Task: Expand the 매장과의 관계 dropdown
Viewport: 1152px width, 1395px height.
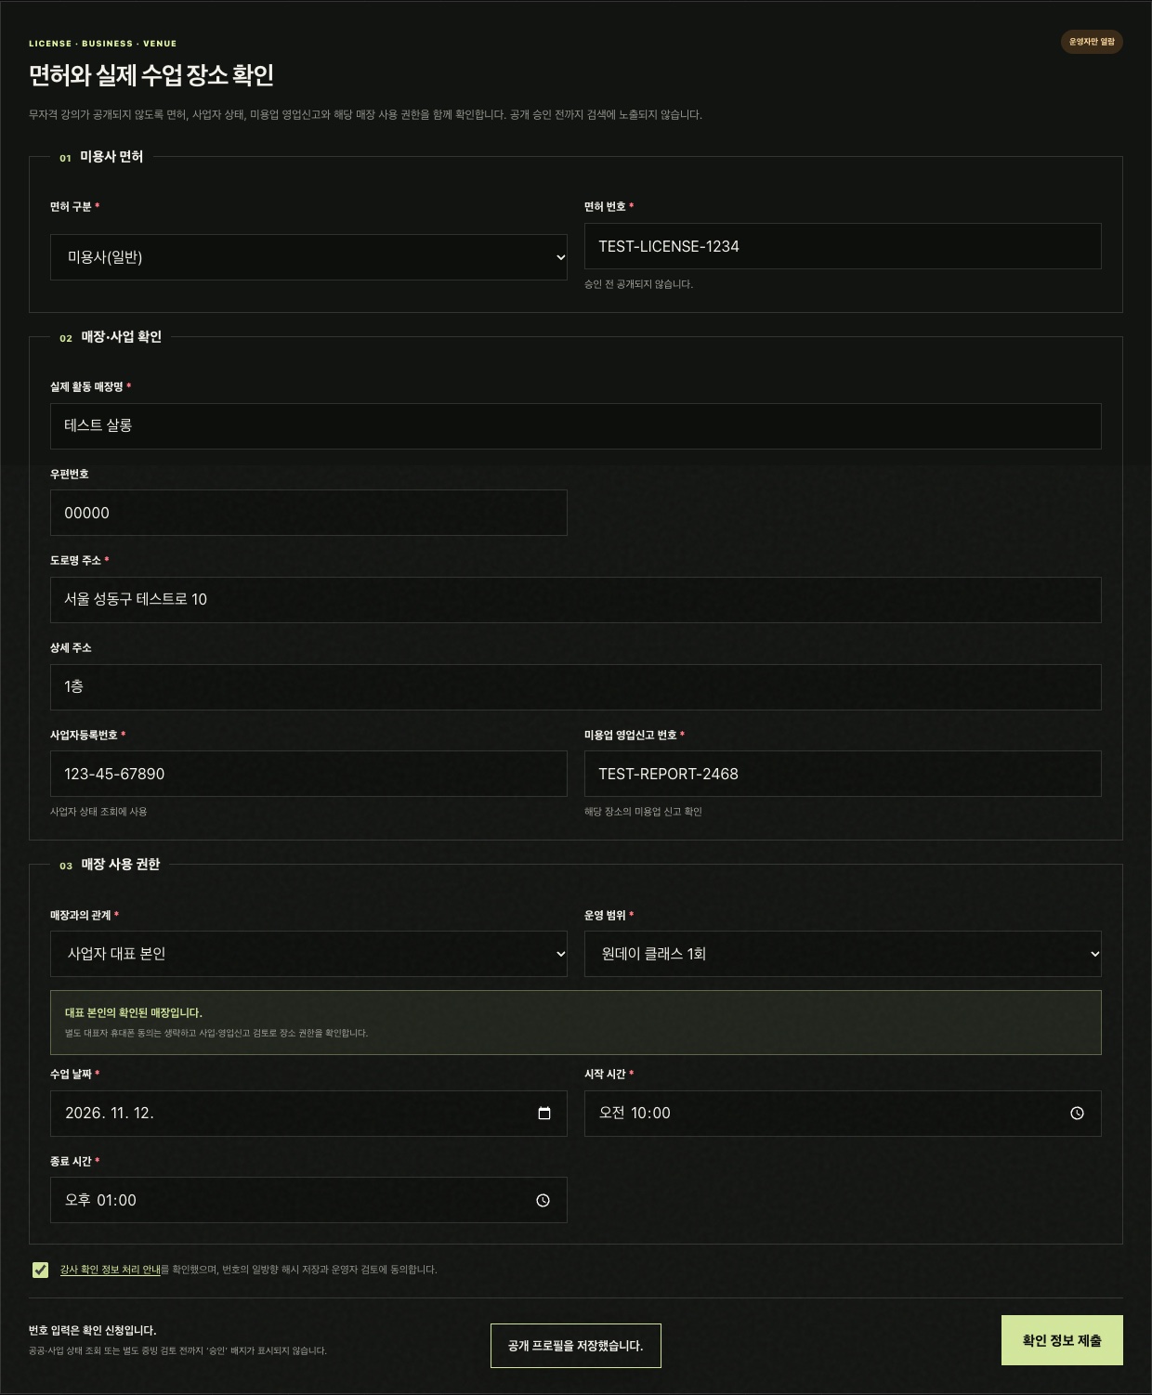Action: coord(308,954)
